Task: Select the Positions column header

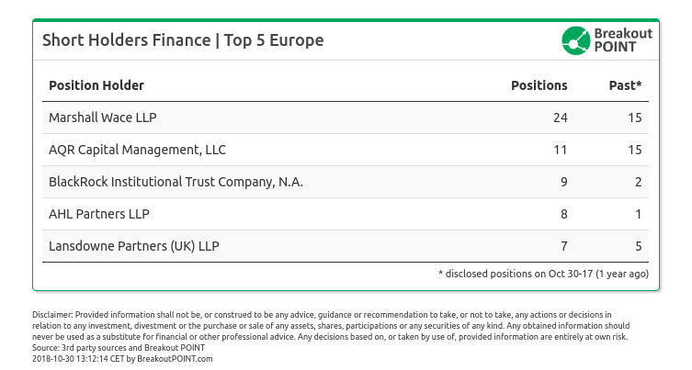Action: [539, 85]
